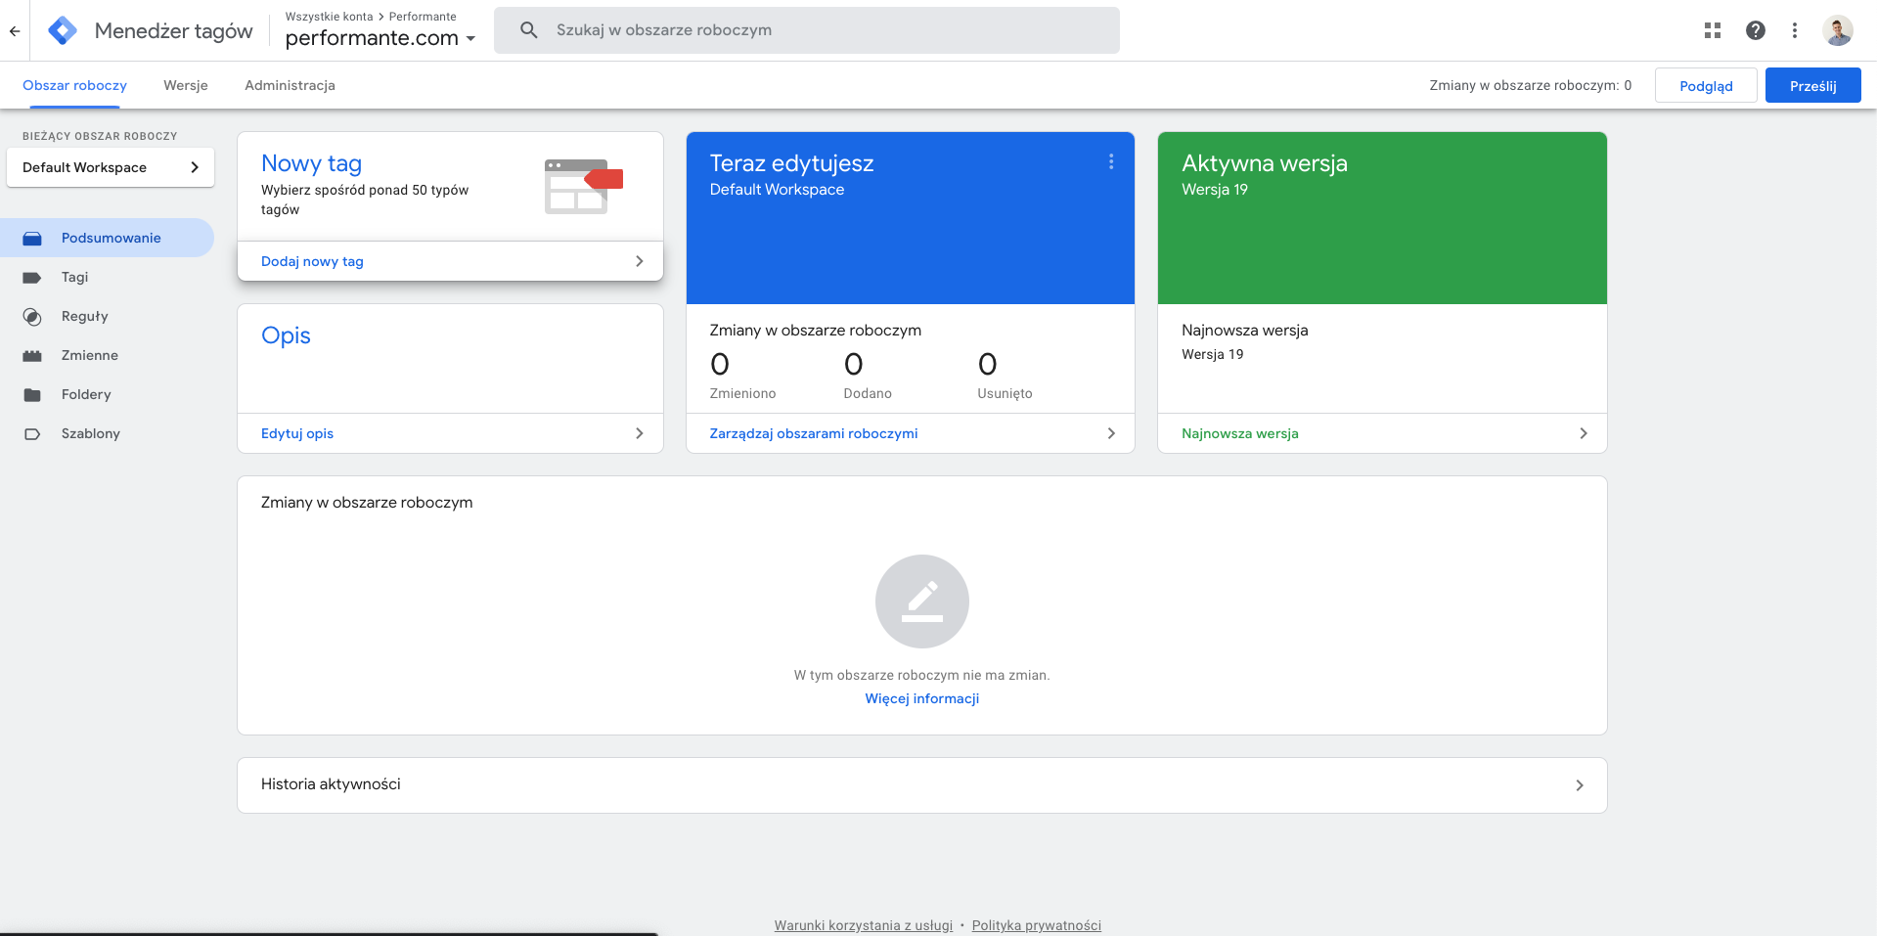The width and height of the screenshot is (1877, 936).
Task: Open the help question mark icon
Action: [1756, 30]
